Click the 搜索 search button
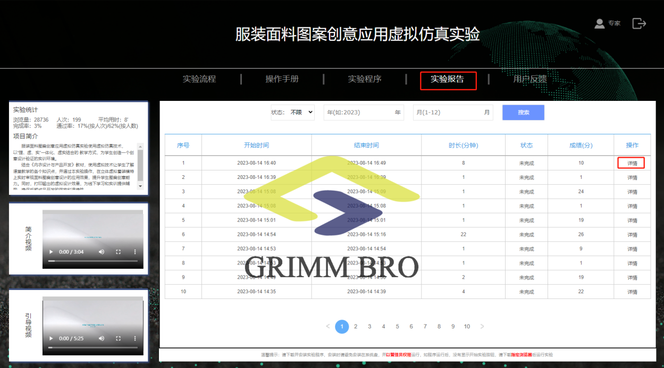This screenshot has width=664, height=368. [x=523, y=113]
